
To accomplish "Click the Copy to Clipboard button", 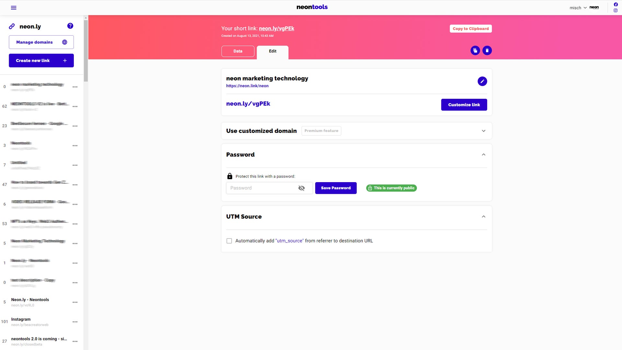I will [470, 29].
